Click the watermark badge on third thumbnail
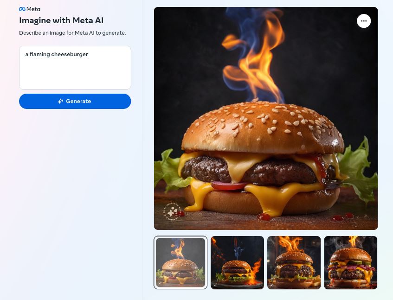 [x=272, y=285]
